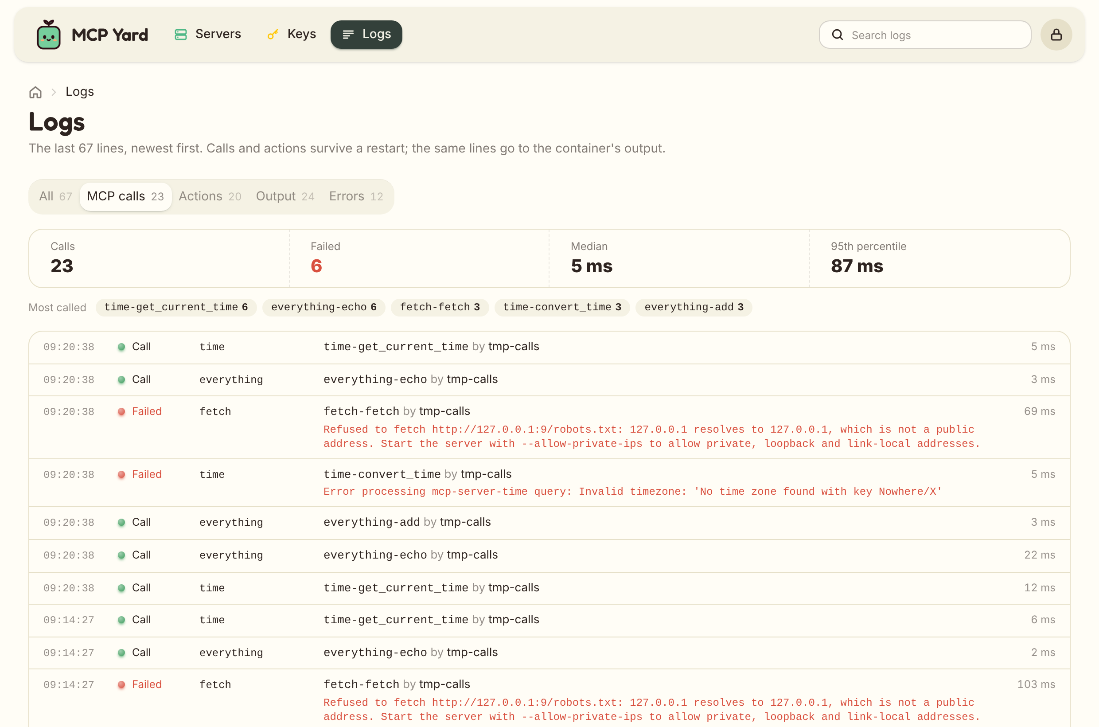Select the time-get_current_time row with 12 ms
Viewport: 1099px width, 727px height.
(x=549, y=588)
